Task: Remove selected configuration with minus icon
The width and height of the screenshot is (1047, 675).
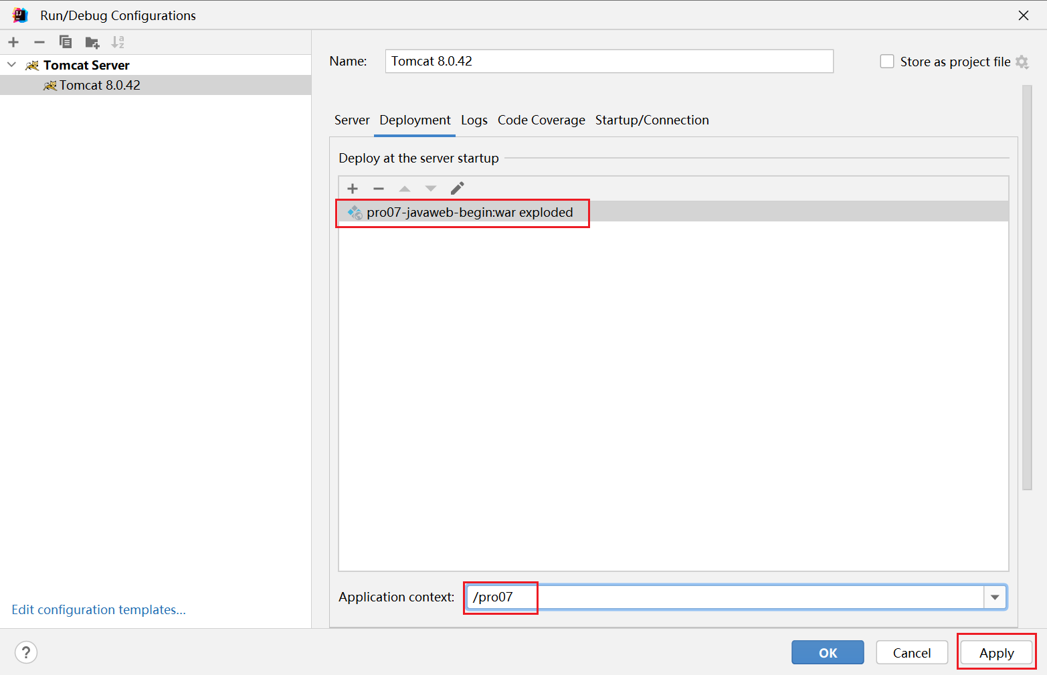Action: click(x=39, y=42)
